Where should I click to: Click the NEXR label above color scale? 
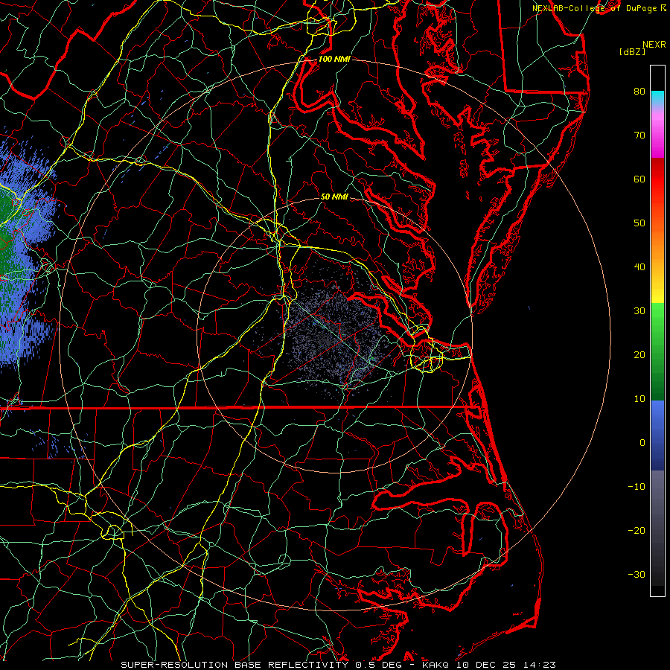click(654, 45)
